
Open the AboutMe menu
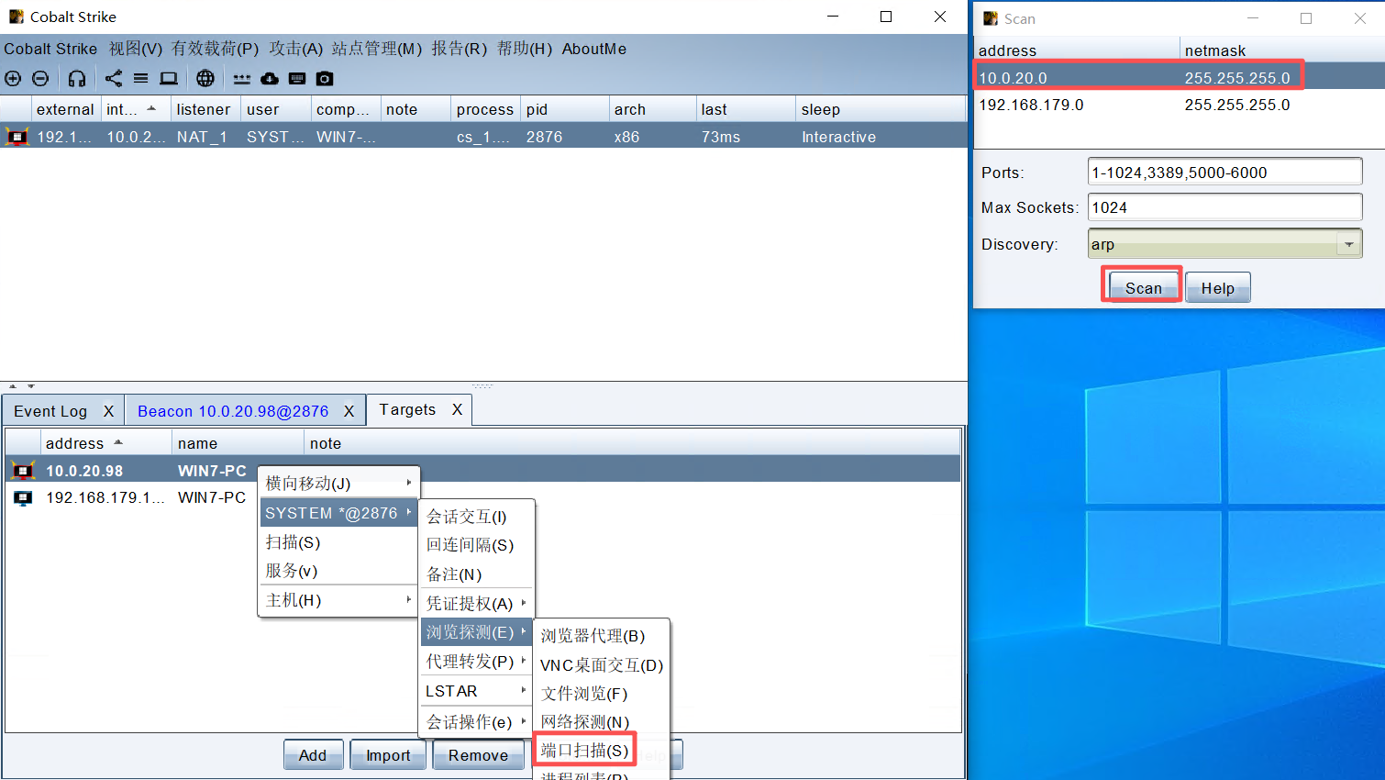click(594, 49)
